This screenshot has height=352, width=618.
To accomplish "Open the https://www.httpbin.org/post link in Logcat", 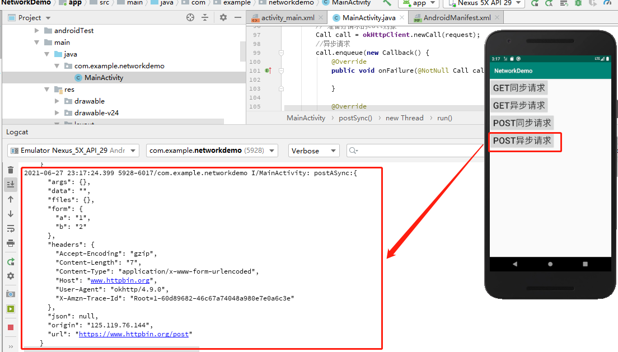I will [x=134, y=334].
